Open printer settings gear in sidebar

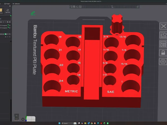pyautogui.click(x=10, y=6)
